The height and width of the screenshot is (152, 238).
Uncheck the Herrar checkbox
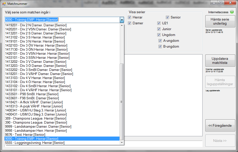click(x=129, y=17)
